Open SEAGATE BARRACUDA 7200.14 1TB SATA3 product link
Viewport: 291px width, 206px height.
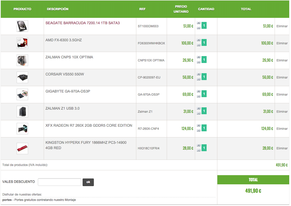point(83,23)
